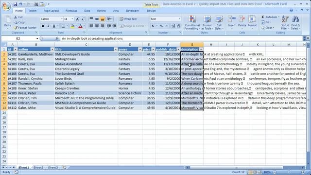Open Conditional Formatting menu

192,23
